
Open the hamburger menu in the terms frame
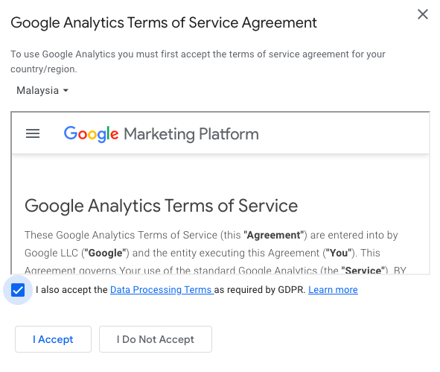(33, 133)
